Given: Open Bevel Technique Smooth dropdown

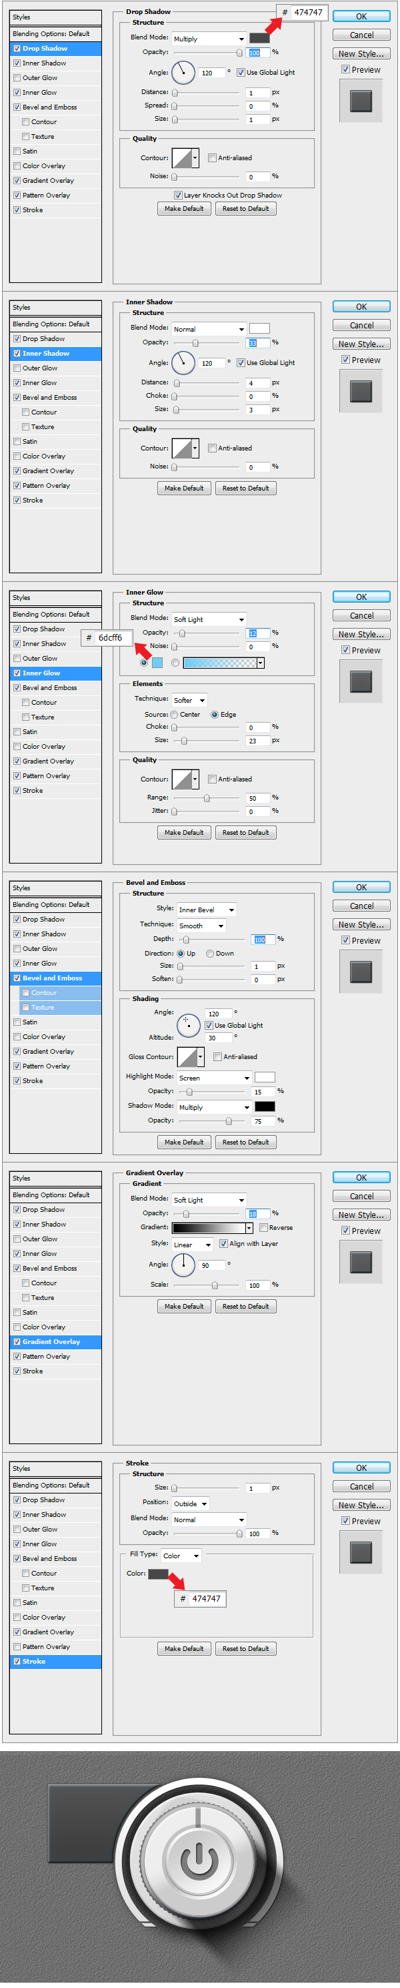Looking at the screenshot, I should 201,926.
